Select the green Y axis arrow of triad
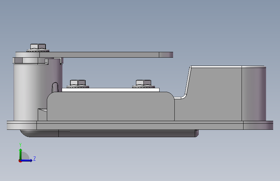Screen dimensions: 280x181 pos(21,154)
